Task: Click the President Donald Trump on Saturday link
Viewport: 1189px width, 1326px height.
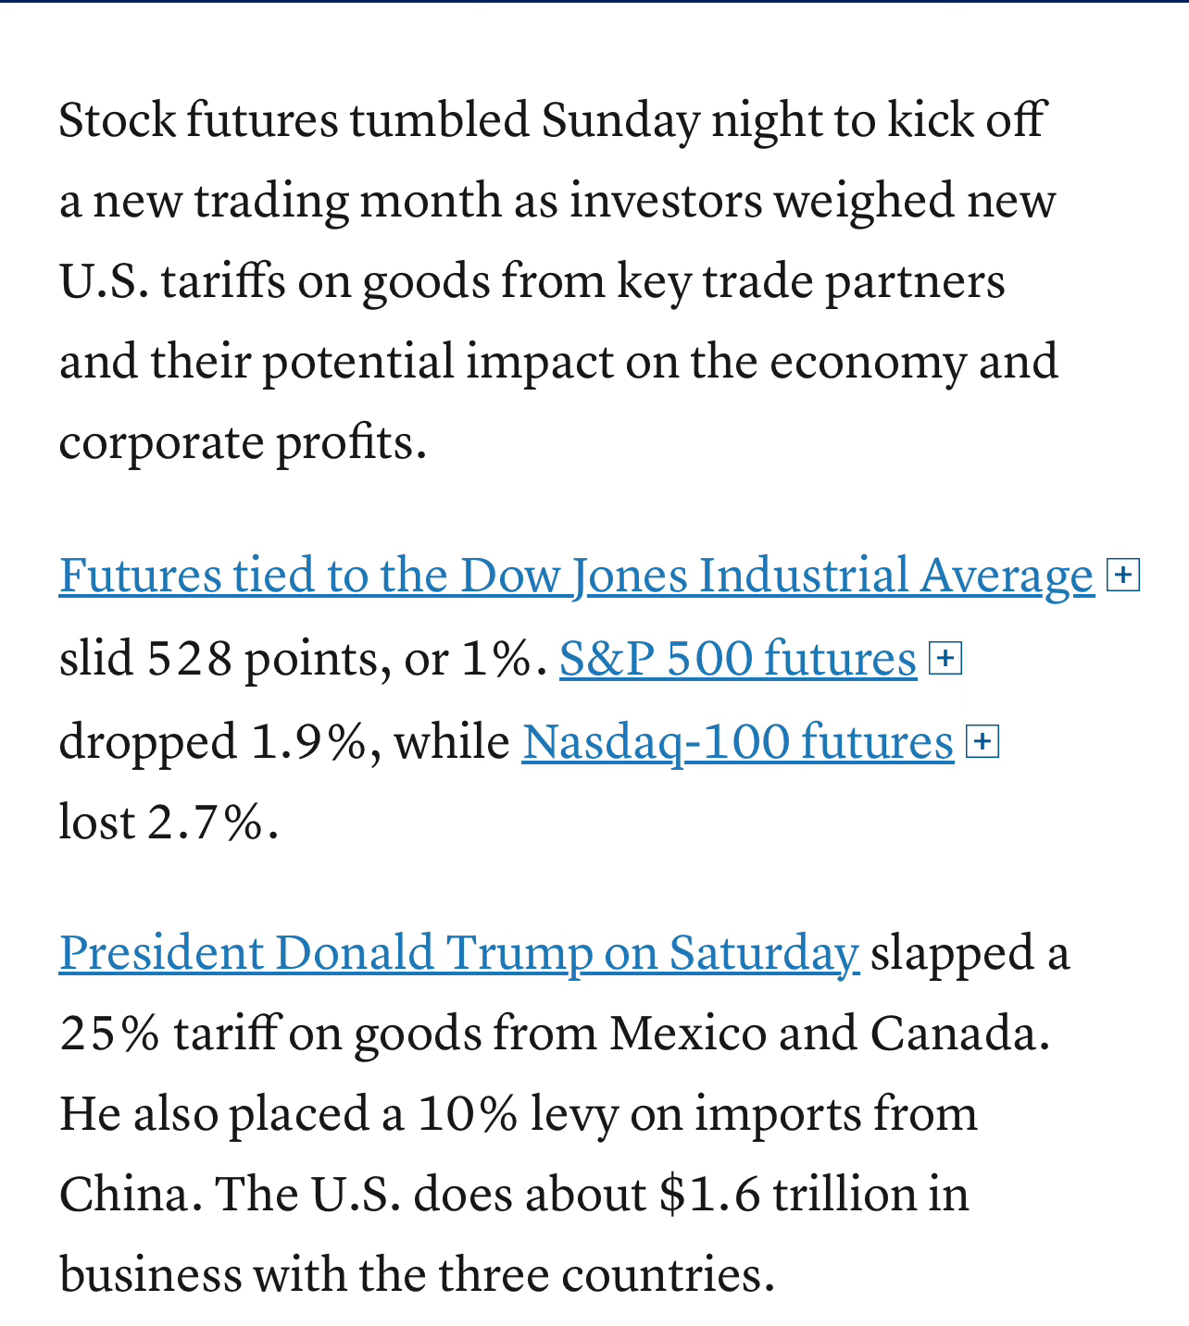Action: click(458, 953)
